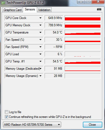Enable the Log to file checkbox
The height and width of the screenshot is (130, 105).
point(6,112)
